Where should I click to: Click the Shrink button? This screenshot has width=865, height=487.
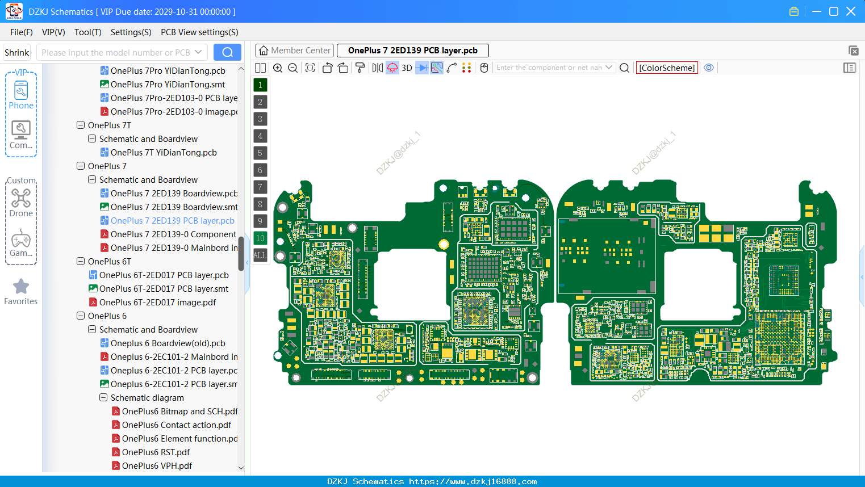coord(16,52)
